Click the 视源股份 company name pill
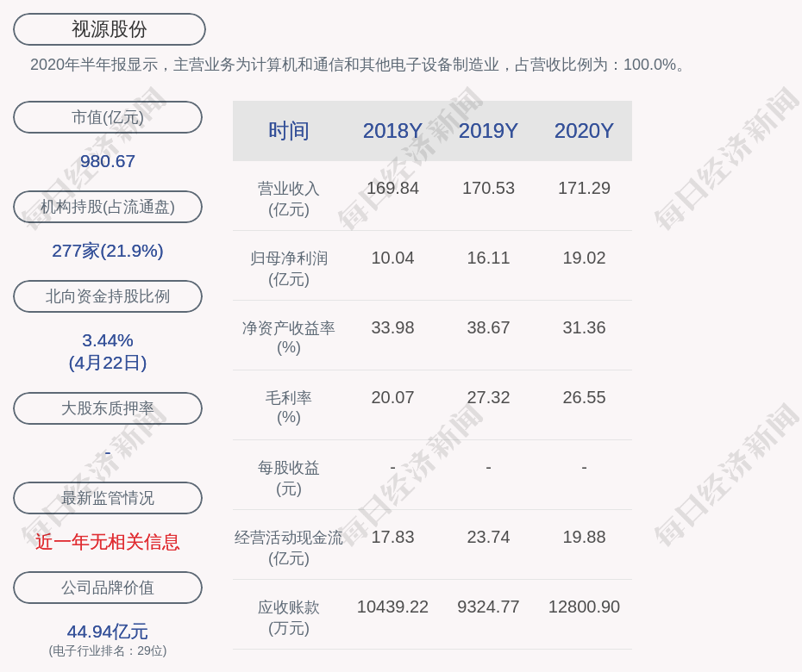This screenshot has height=672, width=802. pos(110,29)
